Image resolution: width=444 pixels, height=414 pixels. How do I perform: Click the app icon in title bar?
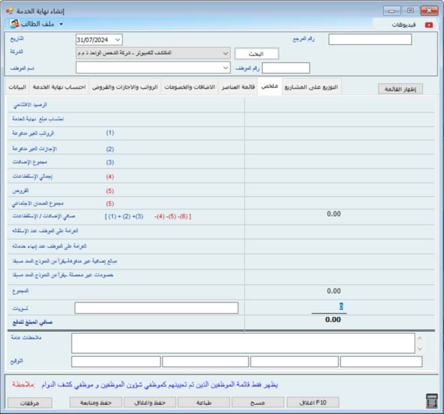(10, 11)
